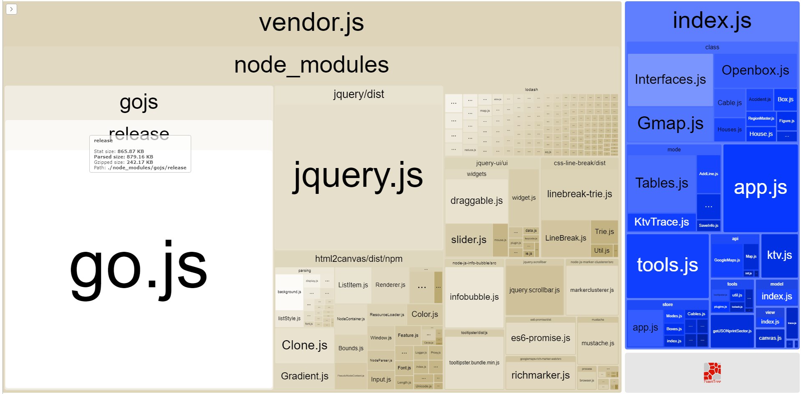Click the Feature.js block
The height and width of the screenshot is (394, 801).
click(408, 335)
